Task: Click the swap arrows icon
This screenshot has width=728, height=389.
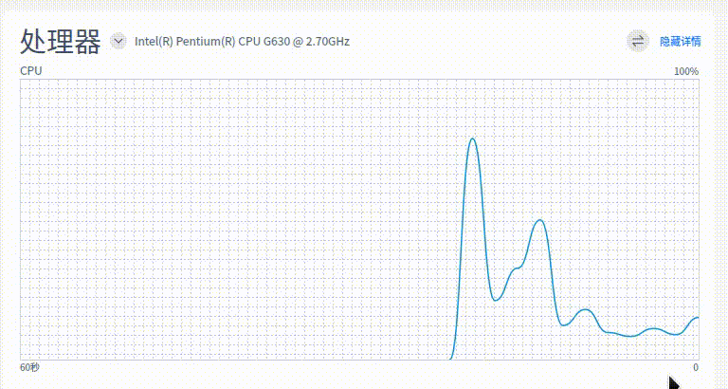Action: click(637, 41)
